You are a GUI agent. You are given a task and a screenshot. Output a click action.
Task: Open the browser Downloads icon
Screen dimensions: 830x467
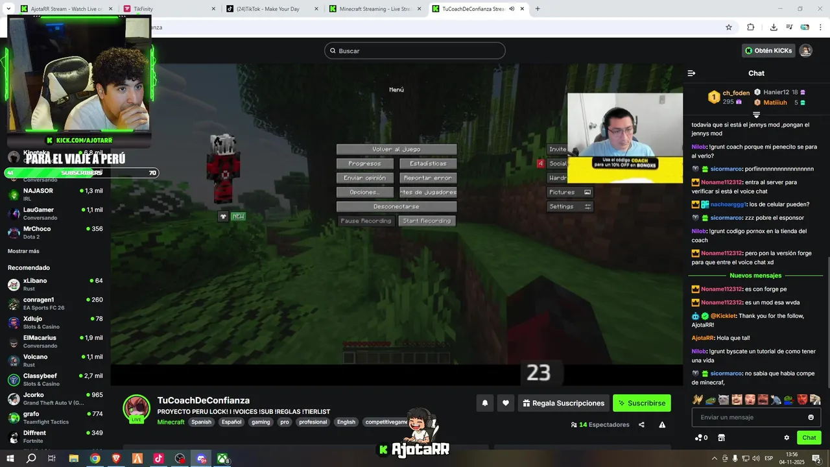(774, 27)
